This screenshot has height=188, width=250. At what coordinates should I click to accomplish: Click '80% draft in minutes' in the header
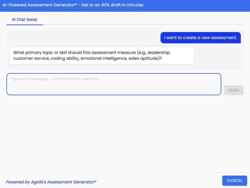[x=122, y=5]
